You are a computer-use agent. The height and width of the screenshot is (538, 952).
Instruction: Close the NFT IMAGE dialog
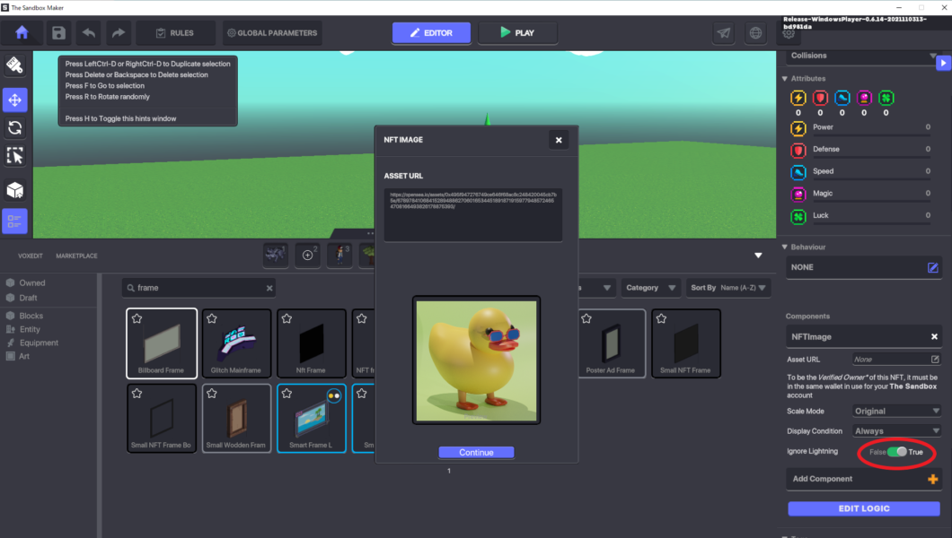(x=559, y=140)
